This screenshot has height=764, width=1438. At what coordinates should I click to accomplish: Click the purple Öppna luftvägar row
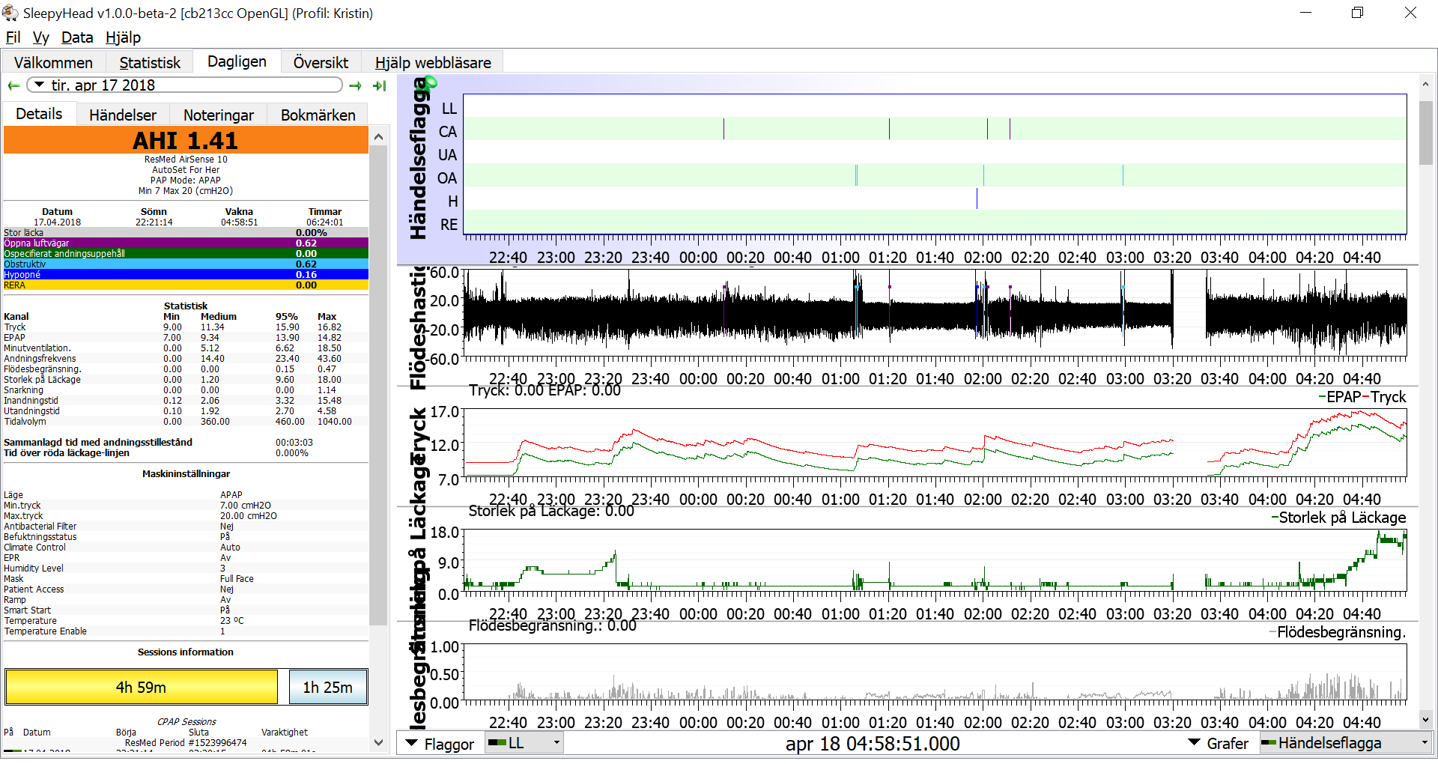pos(186,243)
